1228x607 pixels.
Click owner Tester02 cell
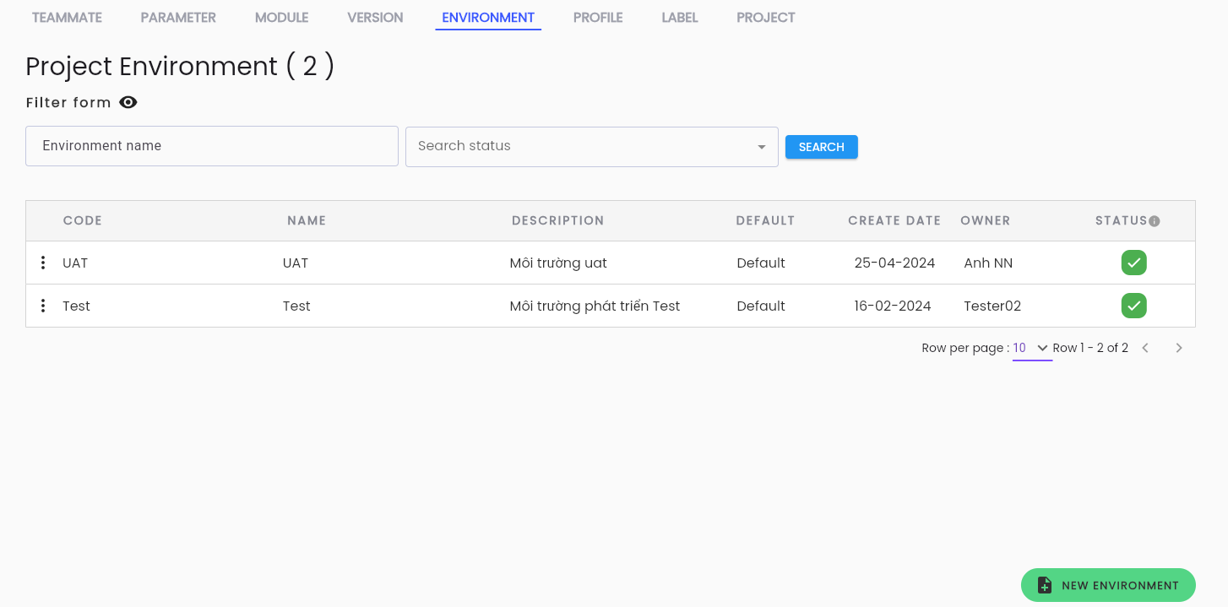pos(992,306)
